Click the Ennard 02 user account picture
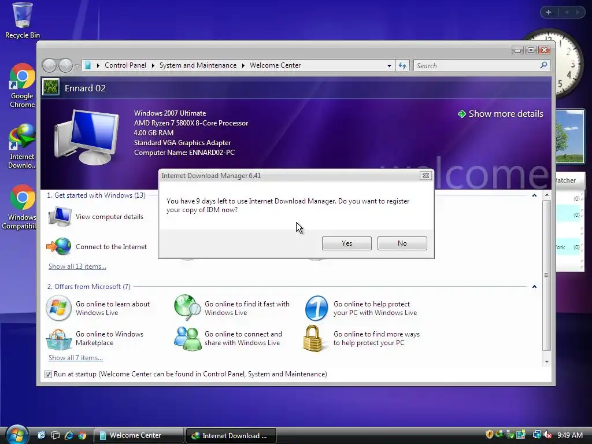This screenshot has height=444, width=592. pos(51,87)
